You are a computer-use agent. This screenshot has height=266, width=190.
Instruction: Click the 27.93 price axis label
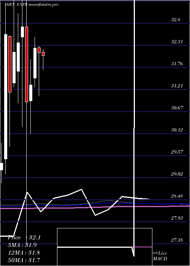point(177,218)
